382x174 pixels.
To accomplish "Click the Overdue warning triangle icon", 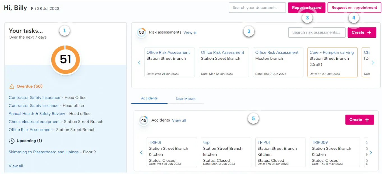I will click(x=12, y=87).
